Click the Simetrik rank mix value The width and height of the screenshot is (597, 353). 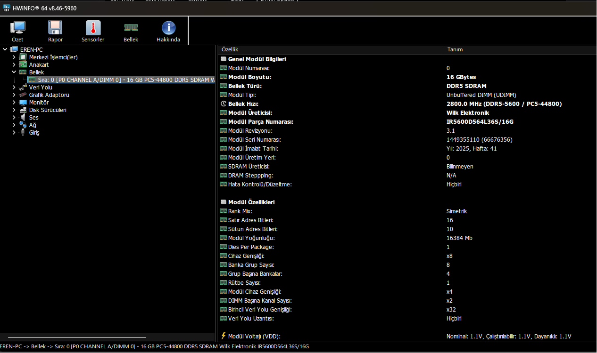(456, 211)
